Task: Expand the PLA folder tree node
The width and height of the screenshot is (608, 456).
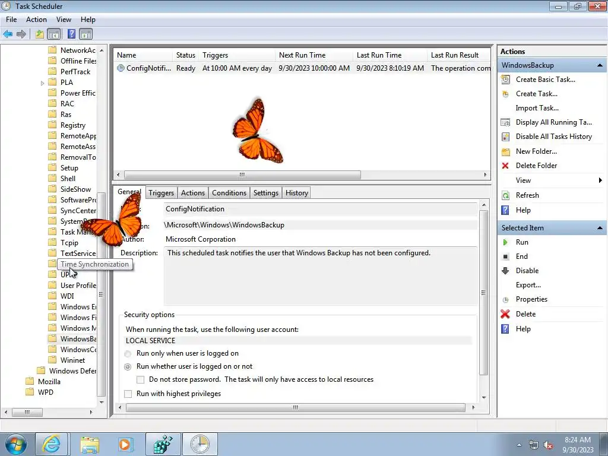Action: click(42, 83)
